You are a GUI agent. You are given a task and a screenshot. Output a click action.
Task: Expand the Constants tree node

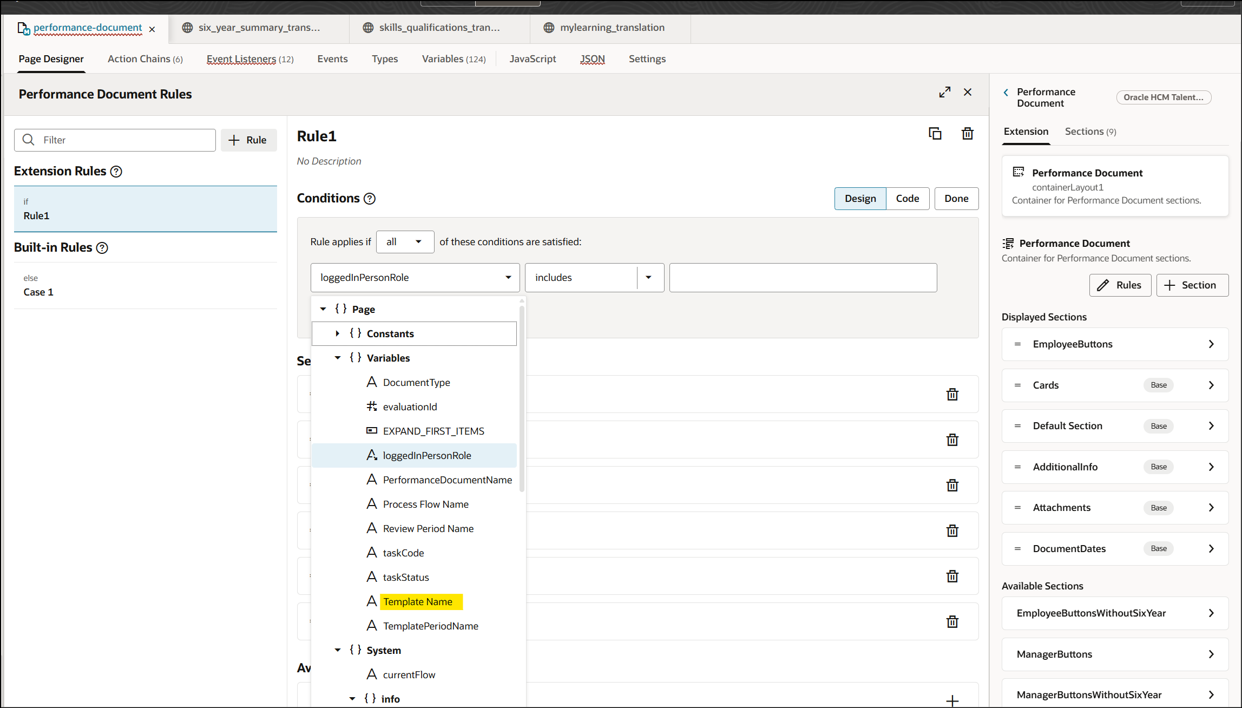pyautogui.click(x=338, y=333)
